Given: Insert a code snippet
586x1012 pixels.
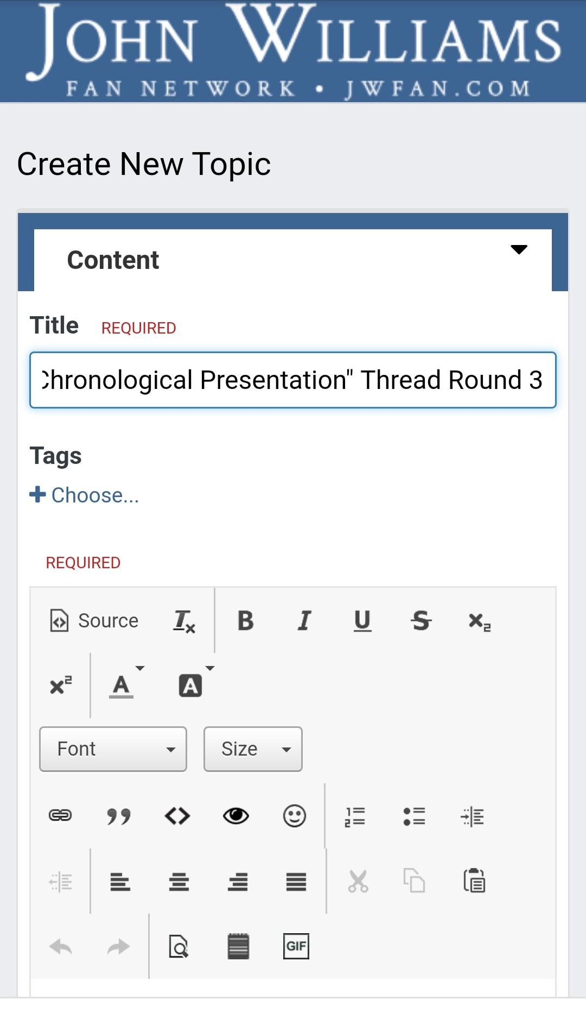Looking at the screenshot, I should pyautogui.click(x=177, y=815).
